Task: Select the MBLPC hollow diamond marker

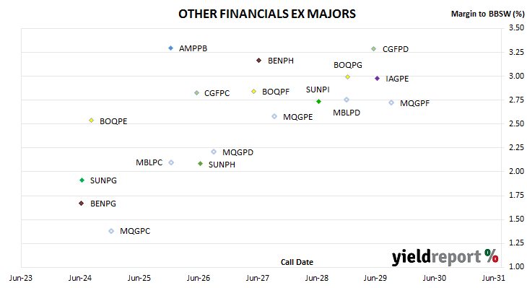Action: [171, 162]
